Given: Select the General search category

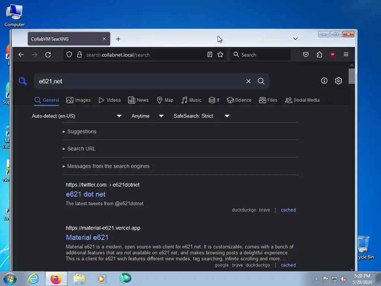Looking at the screenshot, I should click(47, 100).
